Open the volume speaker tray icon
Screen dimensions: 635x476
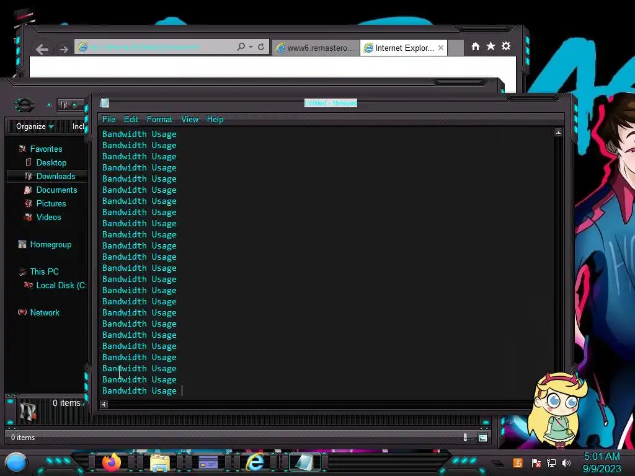(x=566, y=463)
